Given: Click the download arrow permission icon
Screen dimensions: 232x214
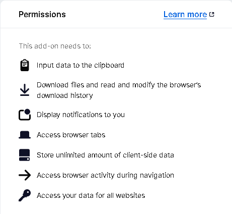Looking at the screenshot, I should [x=25, y=90].
